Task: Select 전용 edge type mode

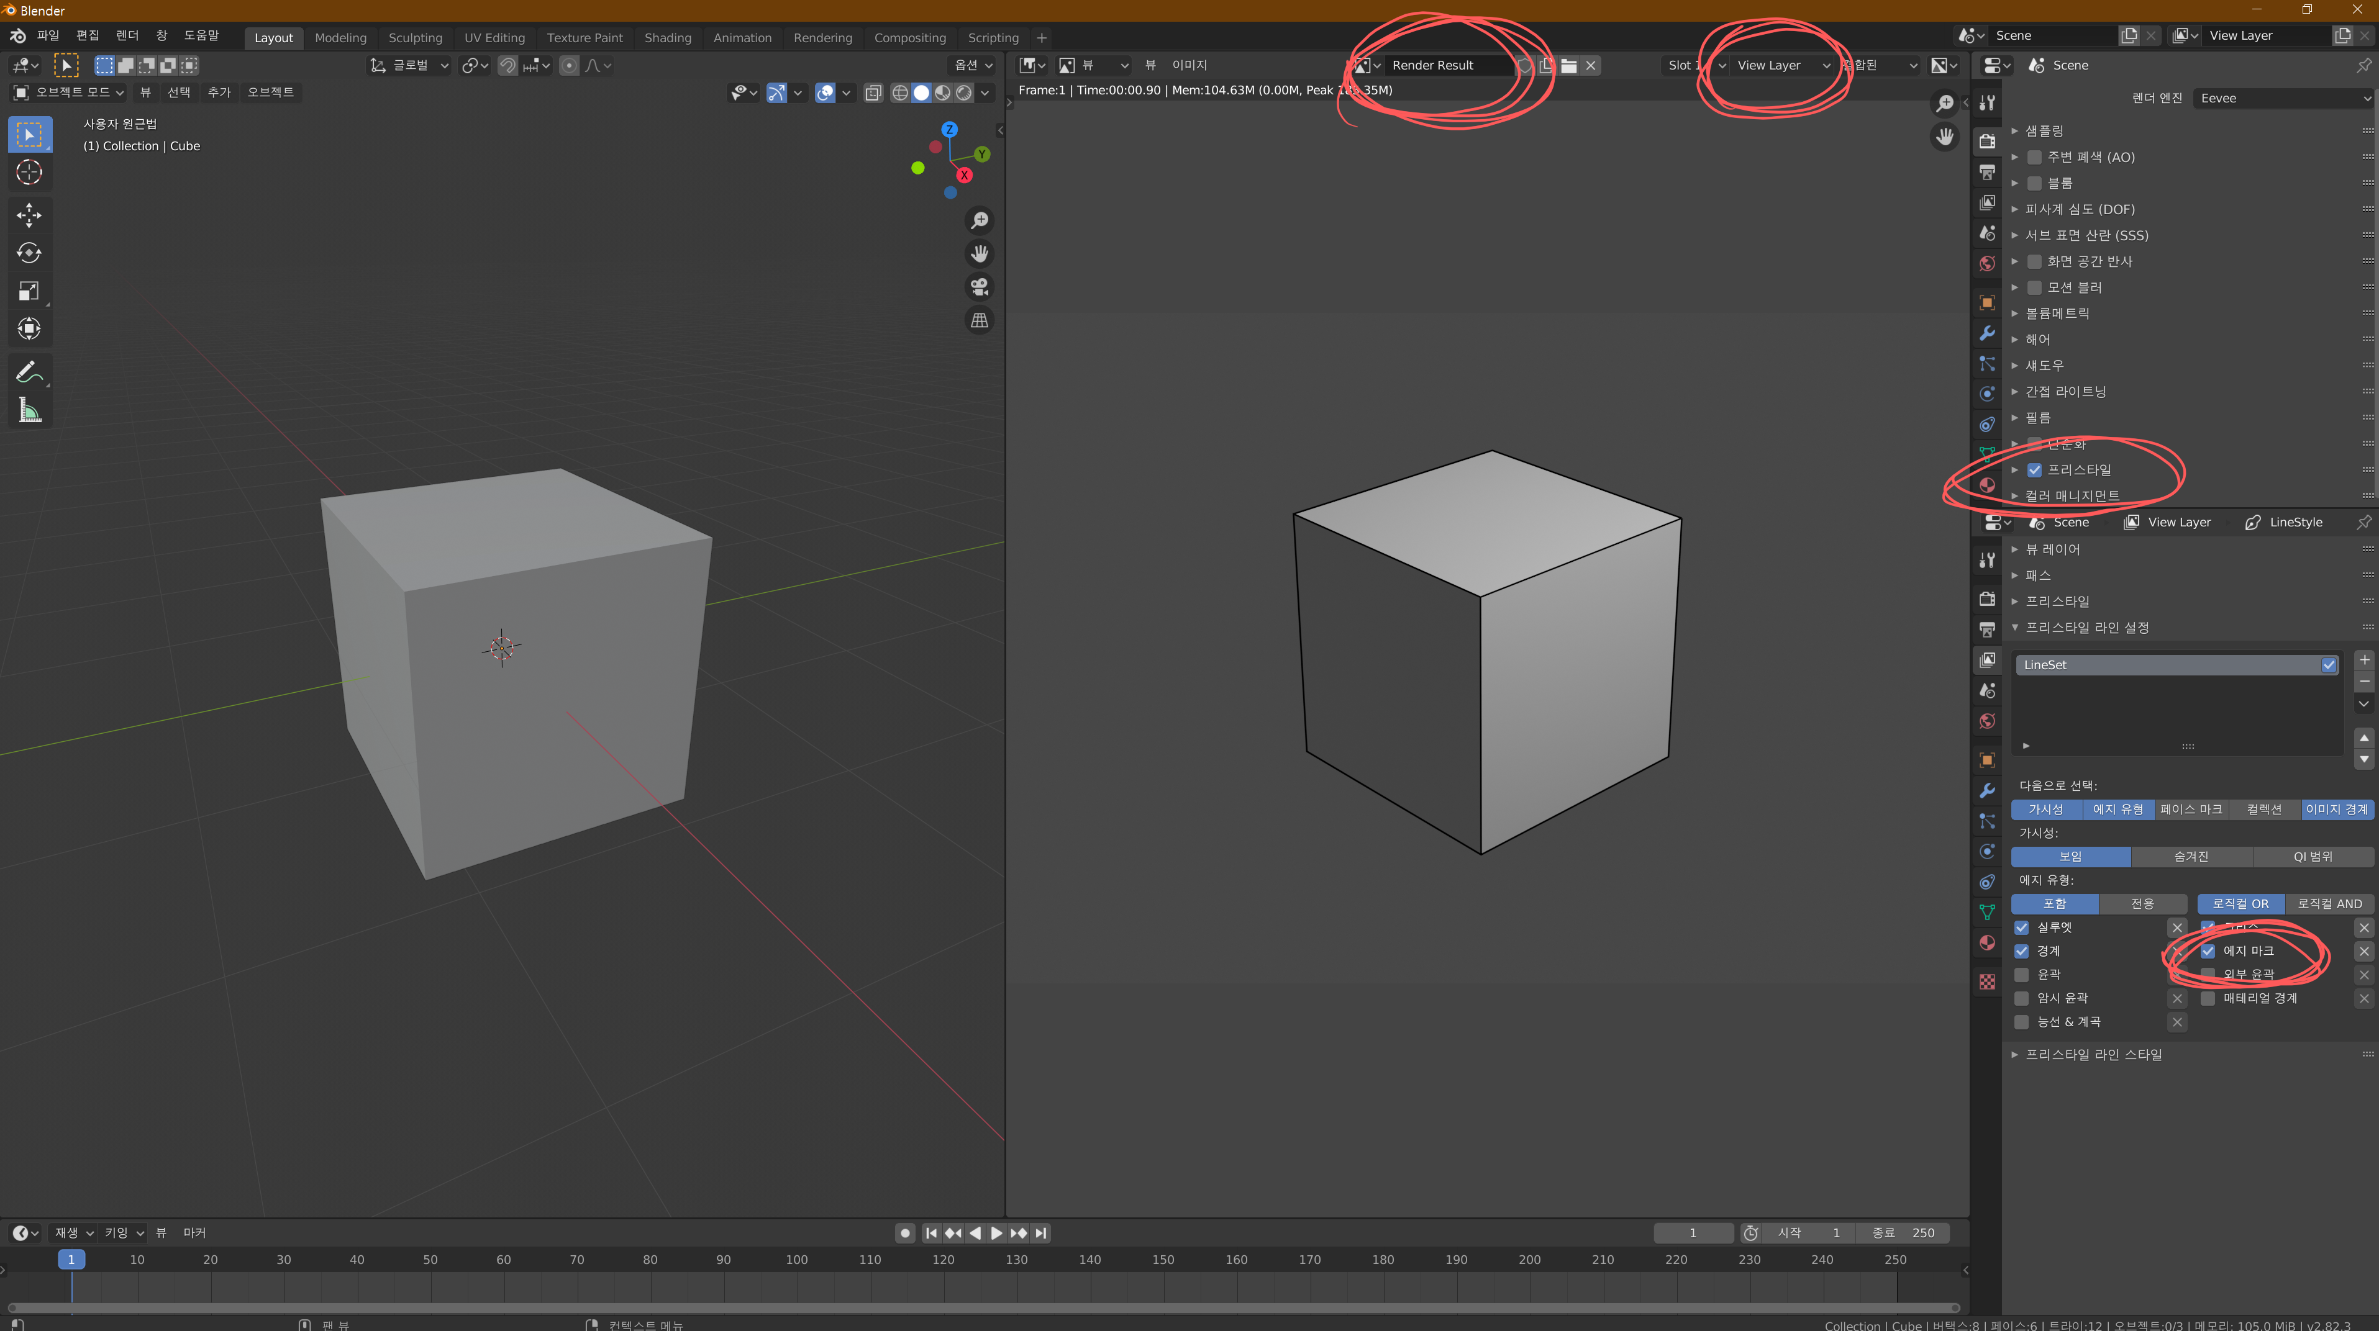Action: (x=2142, y=905)
